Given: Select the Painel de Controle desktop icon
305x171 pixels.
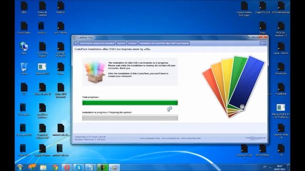Looking at the screenshot, I should click(x=42, y=9).
